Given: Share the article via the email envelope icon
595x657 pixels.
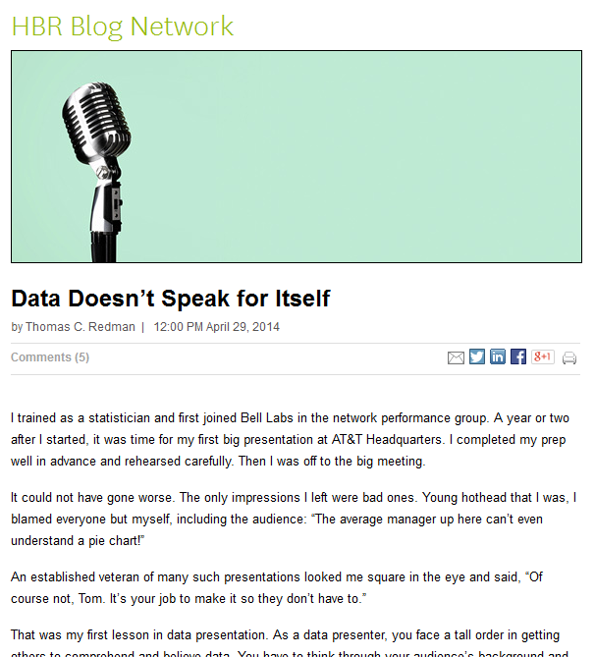Looking at the screenshot, I should point(456,357).
